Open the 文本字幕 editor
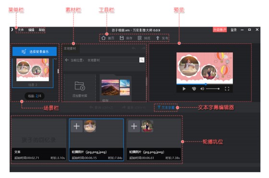 pyautogui.click(x=166, y=108)
